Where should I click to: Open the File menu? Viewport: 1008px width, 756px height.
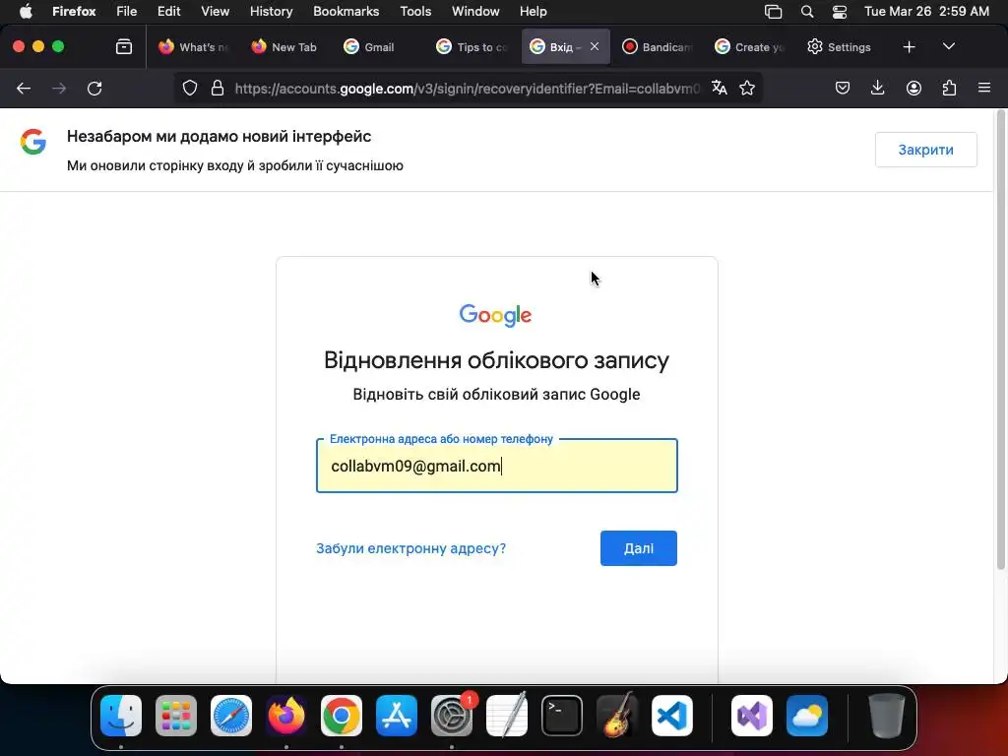click(x=127, y=11)
